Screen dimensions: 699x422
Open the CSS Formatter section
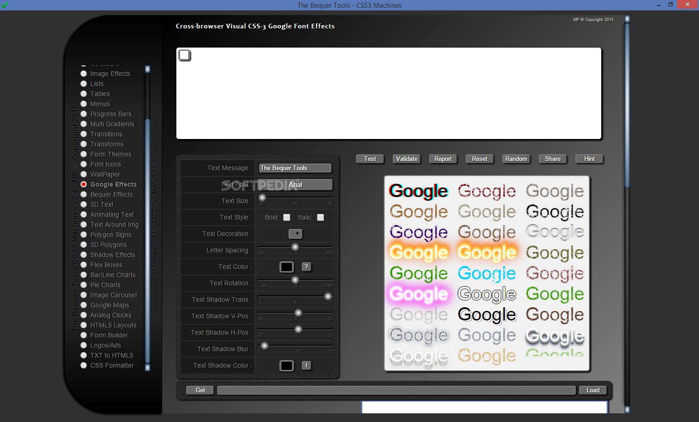pyautogui.click(x=112, y=365)
